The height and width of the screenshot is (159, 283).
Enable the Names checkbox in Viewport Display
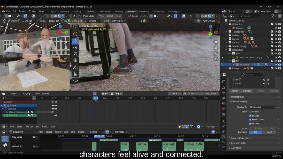[x=250, y=112]
